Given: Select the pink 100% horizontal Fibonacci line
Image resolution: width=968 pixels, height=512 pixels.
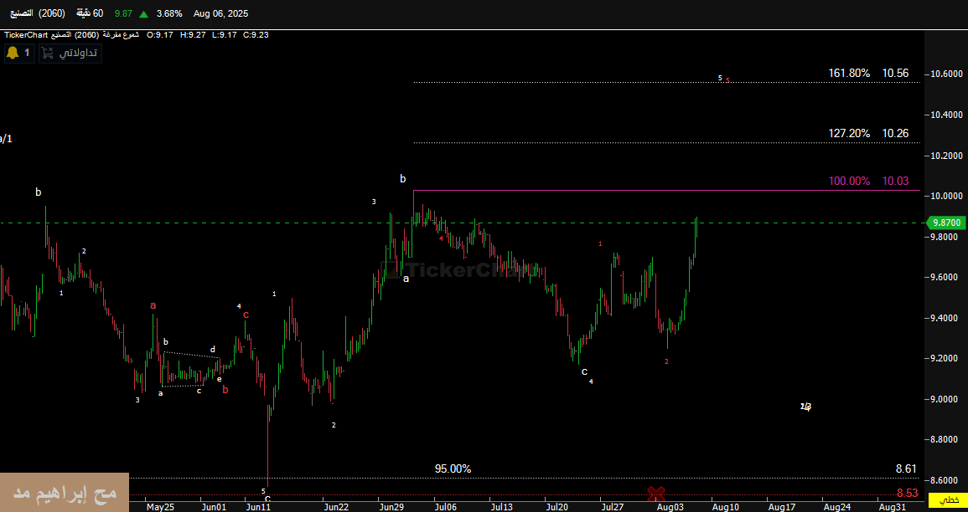Looking at the screenshot, I should point(667,191).
